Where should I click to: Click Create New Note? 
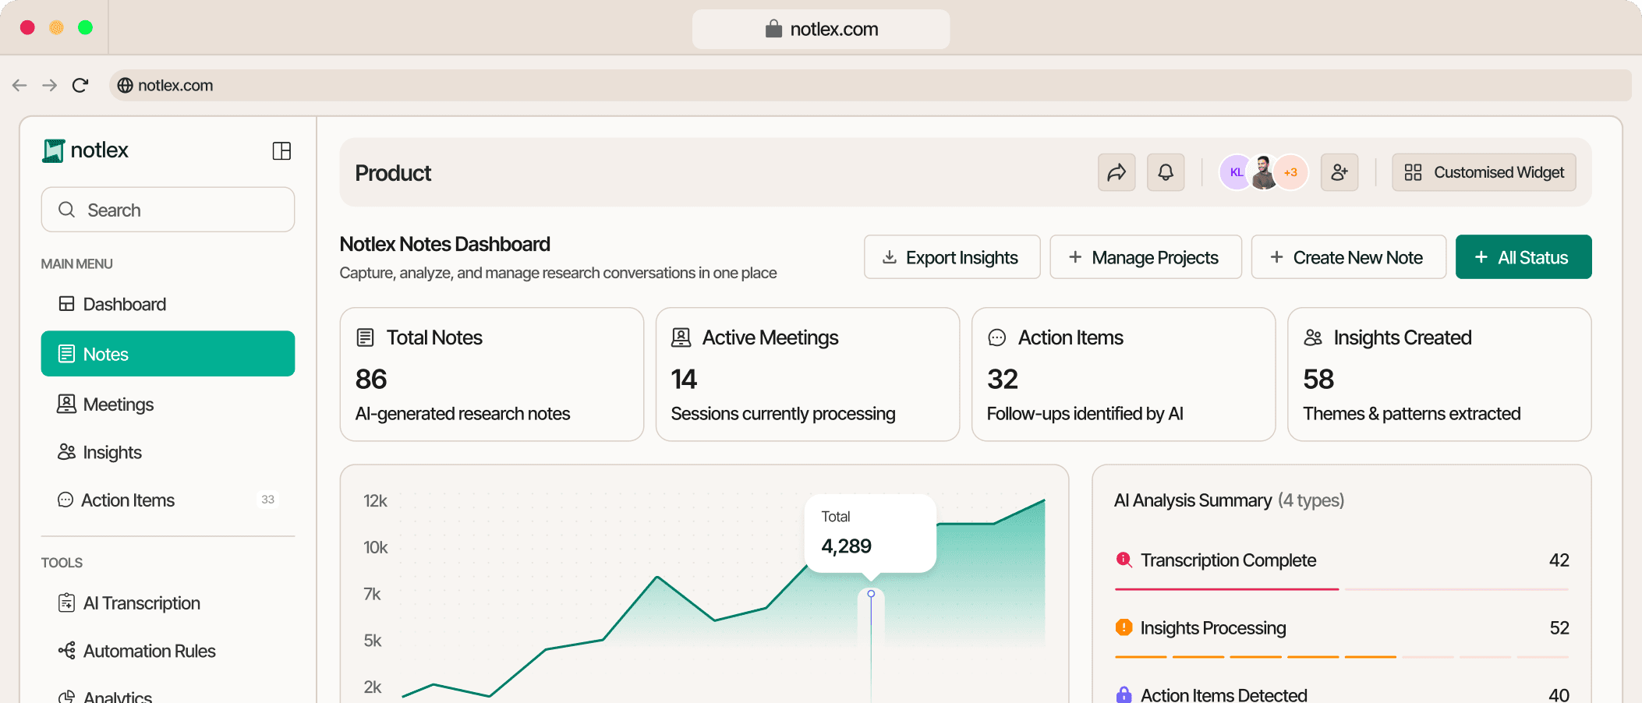click(x=1349, y=256)
